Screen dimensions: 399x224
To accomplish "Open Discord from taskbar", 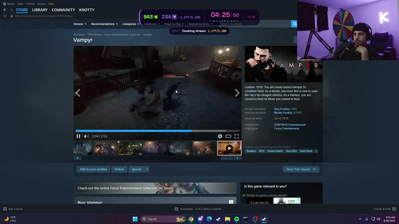I will tap(200, 219).
